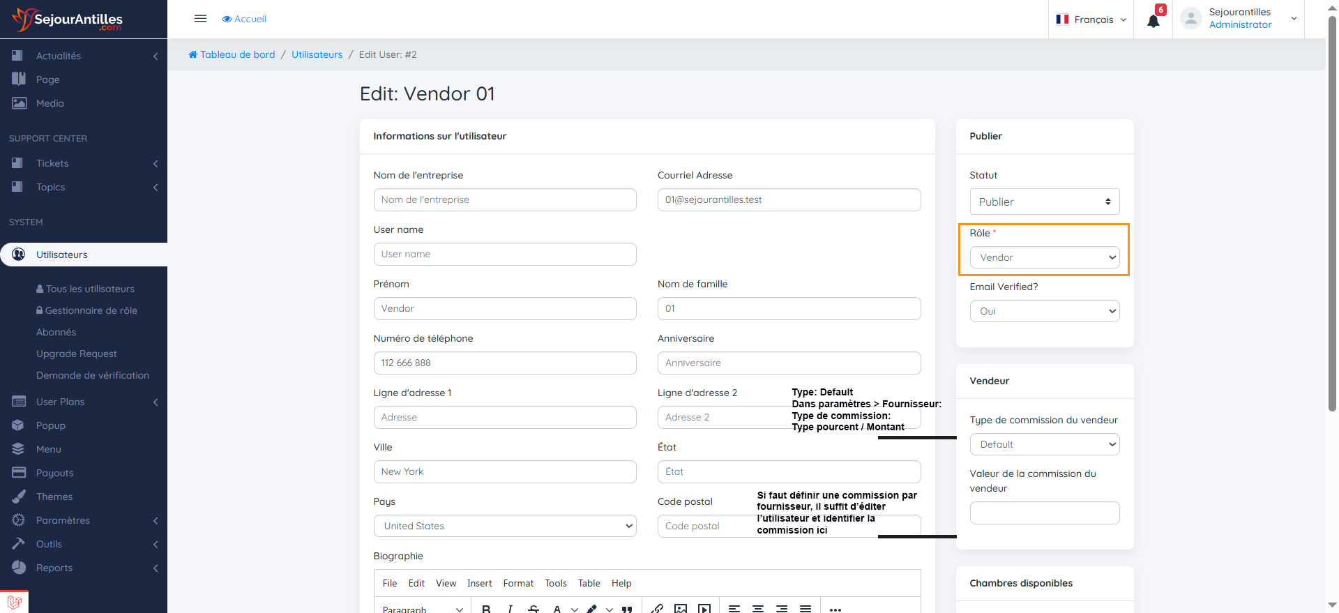The height and width of the screenshot is (613, 1339).
Task: Click the Themes brush icon
Action: pos(19,497)
